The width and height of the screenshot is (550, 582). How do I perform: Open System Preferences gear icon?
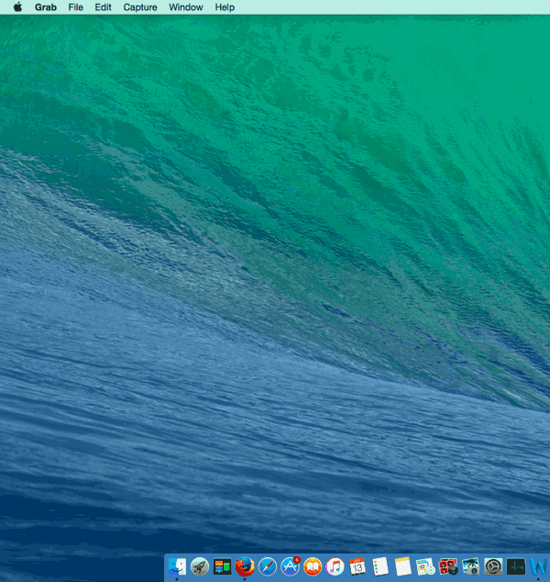coord(493,566)
